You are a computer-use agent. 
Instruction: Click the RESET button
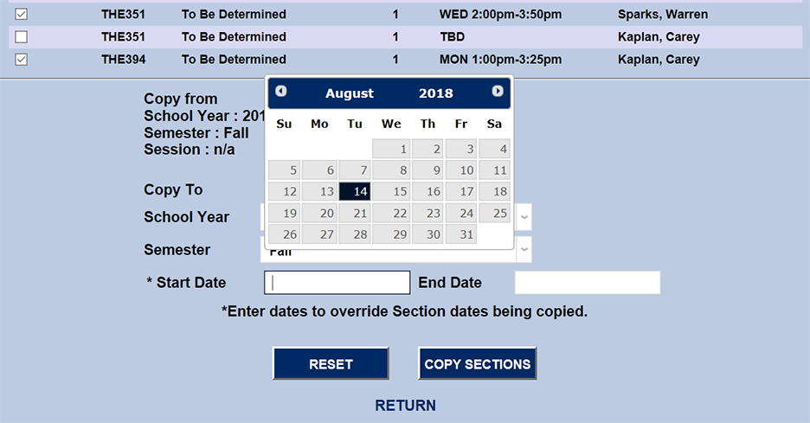click(331, 363)
